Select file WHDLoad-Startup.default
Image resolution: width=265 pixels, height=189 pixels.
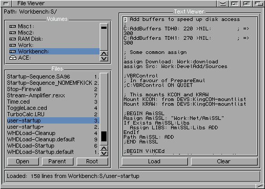point(53,152)
